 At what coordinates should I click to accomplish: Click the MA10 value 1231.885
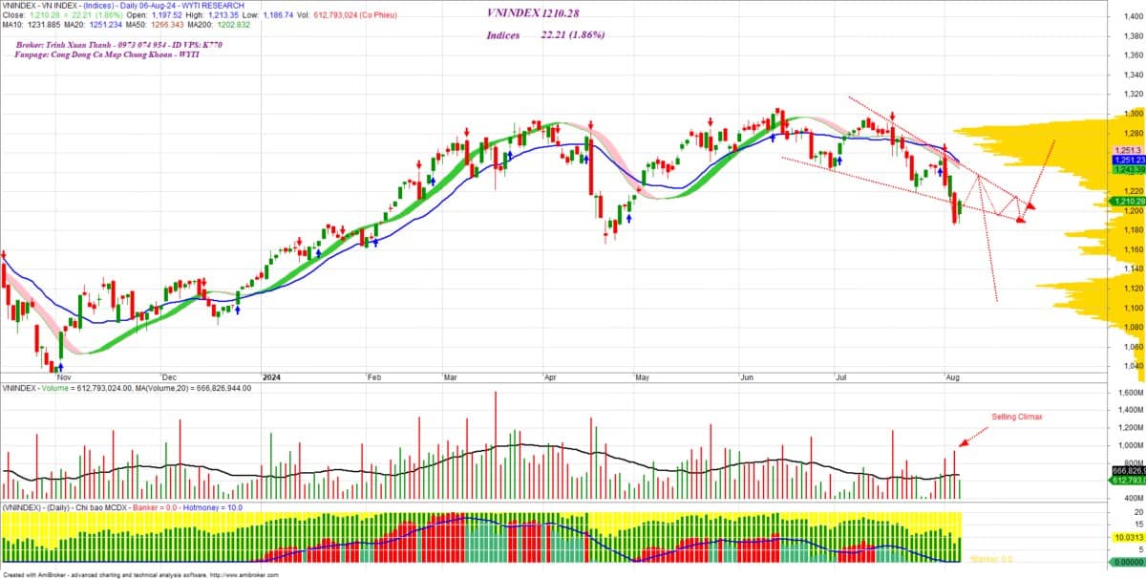pyautogui.click(x=44, y=25)
